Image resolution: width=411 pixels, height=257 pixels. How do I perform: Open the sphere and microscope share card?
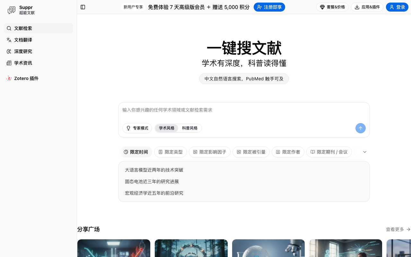(x=268, y=248)
